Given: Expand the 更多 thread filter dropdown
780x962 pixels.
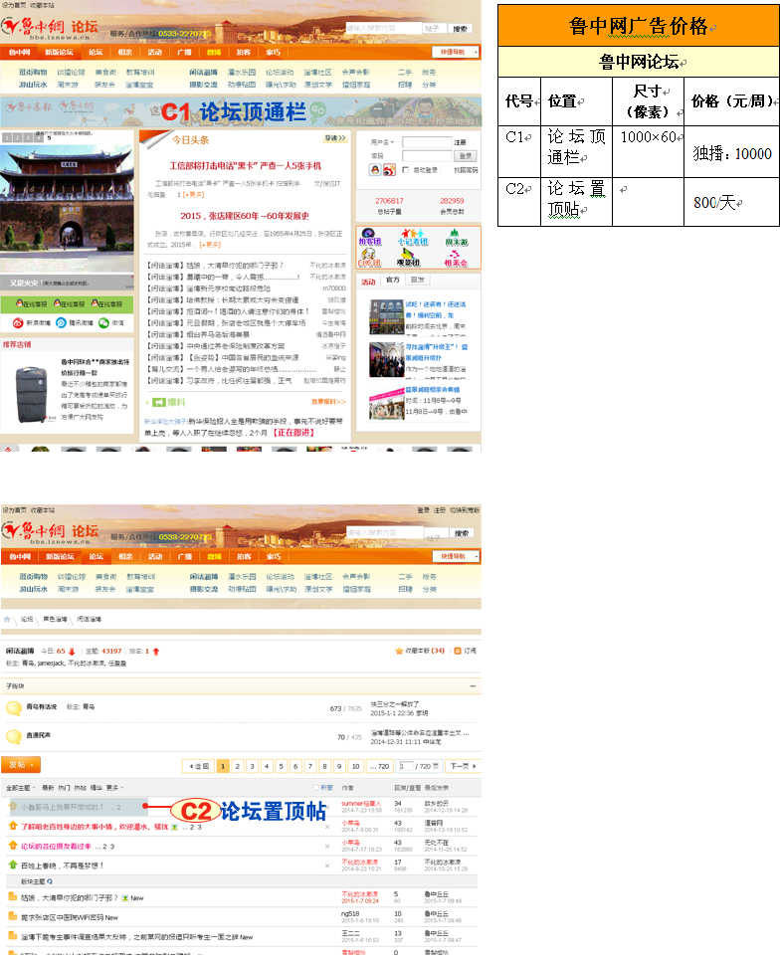Looking at the screenshot, I should pos(112,787).
